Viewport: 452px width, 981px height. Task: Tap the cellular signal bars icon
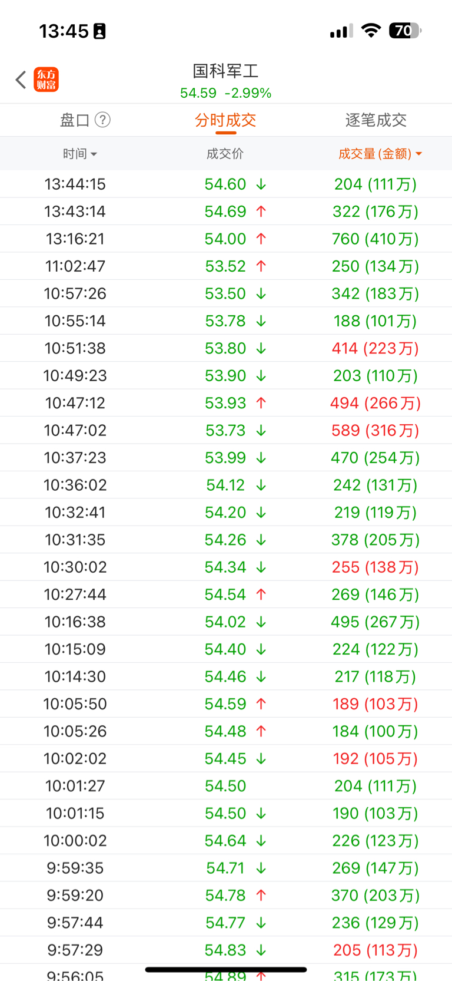point(341,31)
